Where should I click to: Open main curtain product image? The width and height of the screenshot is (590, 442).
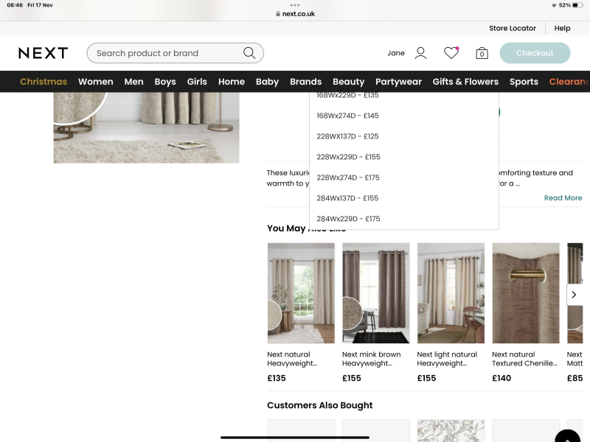click(146, 127)
